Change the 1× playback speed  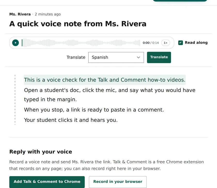[x=166, y=43]
